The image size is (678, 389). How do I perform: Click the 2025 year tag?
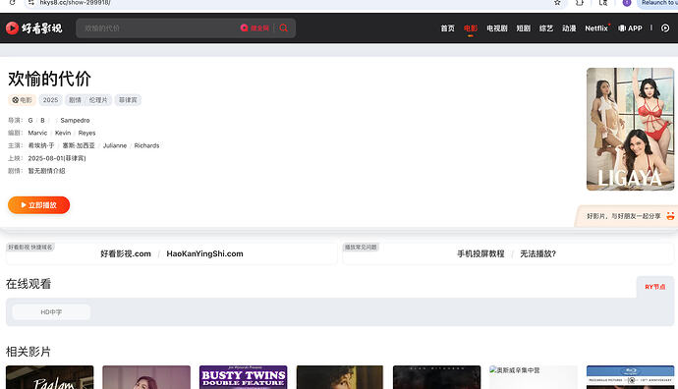click(50, 100)
